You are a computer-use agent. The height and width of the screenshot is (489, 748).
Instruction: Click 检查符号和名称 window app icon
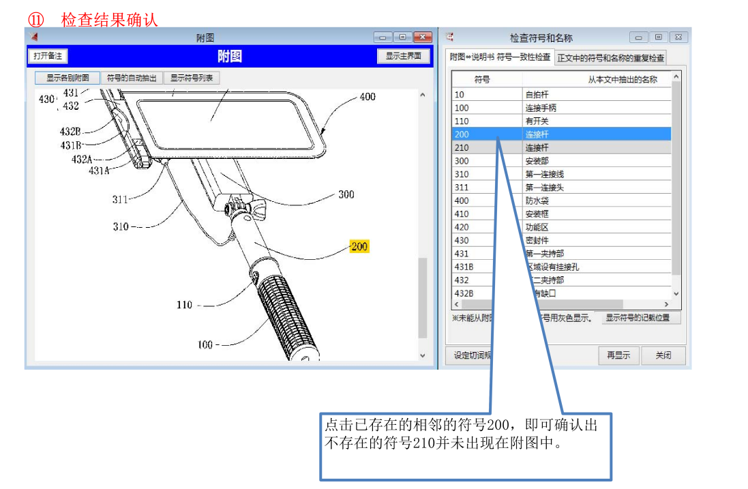coord(450,37)
